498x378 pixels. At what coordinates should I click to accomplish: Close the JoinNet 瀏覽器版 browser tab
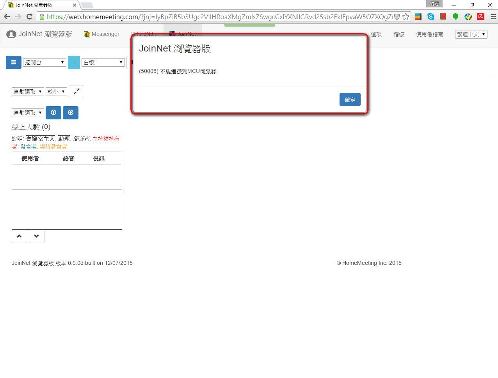point(75,5)
